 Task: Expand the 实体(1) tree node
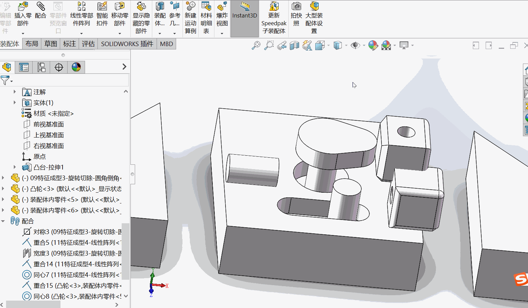(14, 103)
